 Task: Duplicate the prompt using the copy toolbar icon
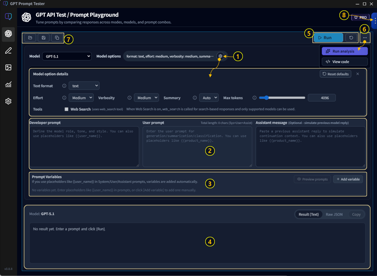(x=57, y=38)
